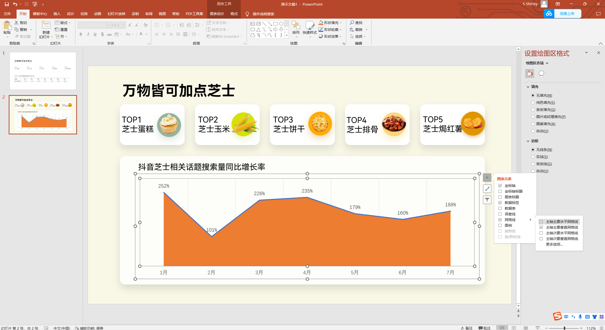This screenshot has width=605, height=330.
Task: Open the chart filters funnel button
Action: (487, 200)
